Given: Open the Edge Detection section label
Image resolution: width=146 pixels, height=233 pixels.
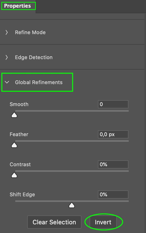Looking at the screenshot, I should click(34, 57).
